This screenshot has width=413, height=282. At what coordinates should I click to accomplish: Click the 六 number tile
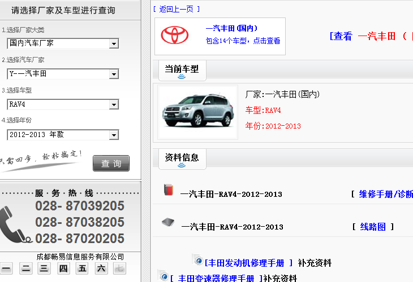[x=101, y=268]
